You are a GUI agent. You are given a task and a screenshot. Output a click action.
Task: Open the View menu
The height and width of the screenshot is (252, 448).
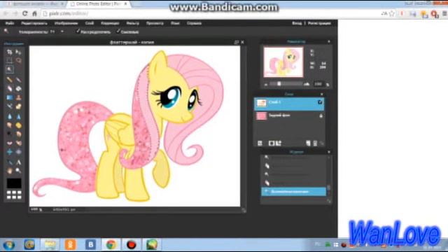pyautogui.click(x=155, y=23)
